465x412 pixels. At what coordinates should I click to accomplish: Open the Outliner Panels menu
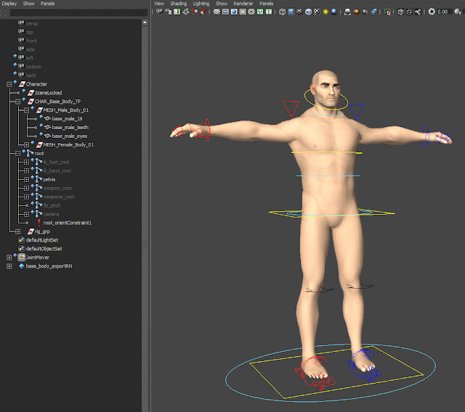(47, 4)
